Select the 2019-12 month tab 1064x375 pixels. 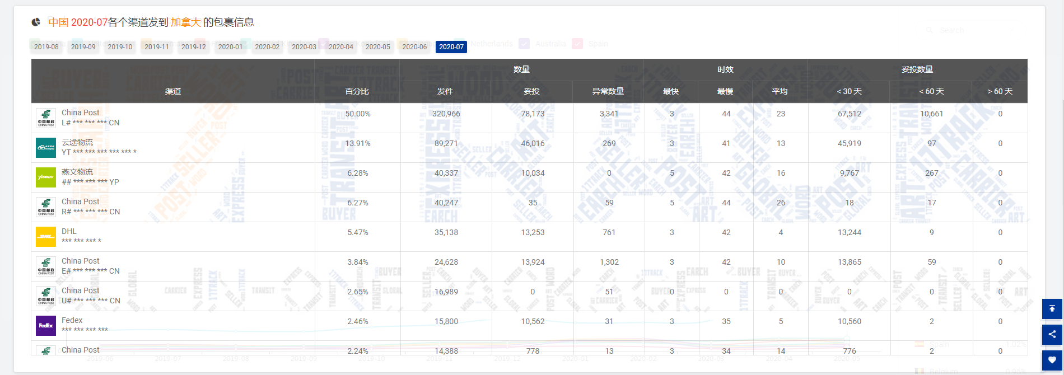click(194, 47)
